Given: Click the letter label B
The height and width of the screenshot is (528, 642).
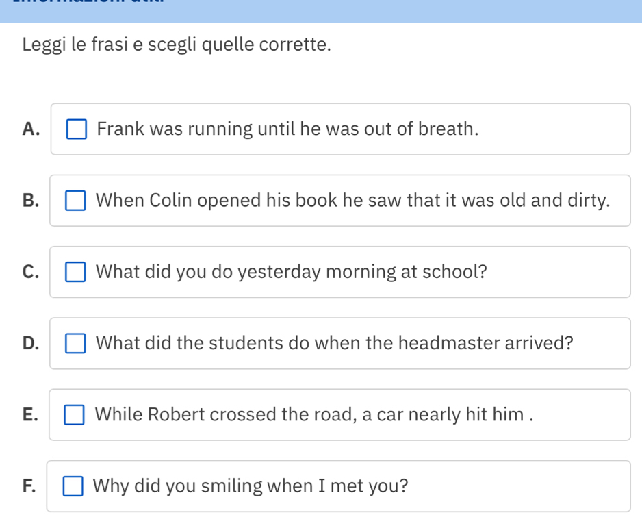Looking at the screenshot, I should click(x=30, y=201).
